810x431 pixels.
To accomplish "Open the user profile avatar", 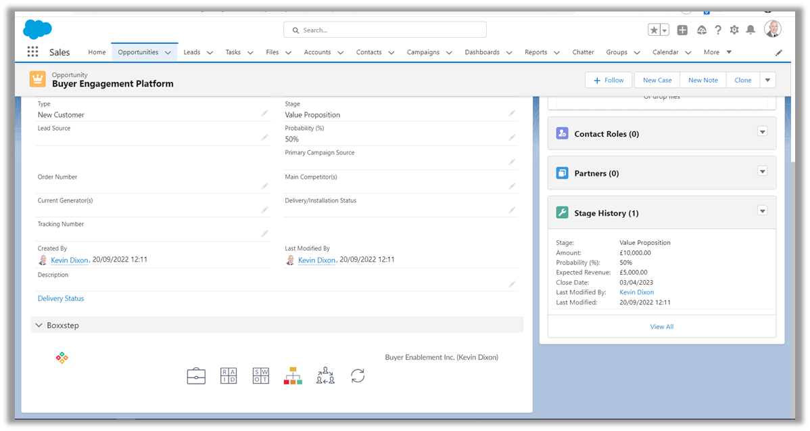I will point(773,30).
